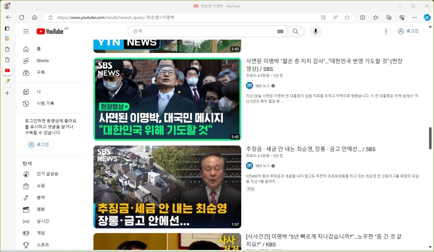The height and width of the screenshot is (252, 434).
Task: Go to the YouTube logo home link
Action: click(50, 31)
